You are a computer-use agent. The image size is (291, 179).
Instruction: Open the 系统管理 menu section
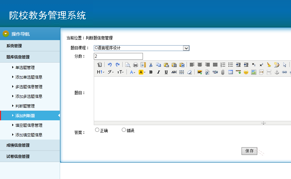(30, 46)
